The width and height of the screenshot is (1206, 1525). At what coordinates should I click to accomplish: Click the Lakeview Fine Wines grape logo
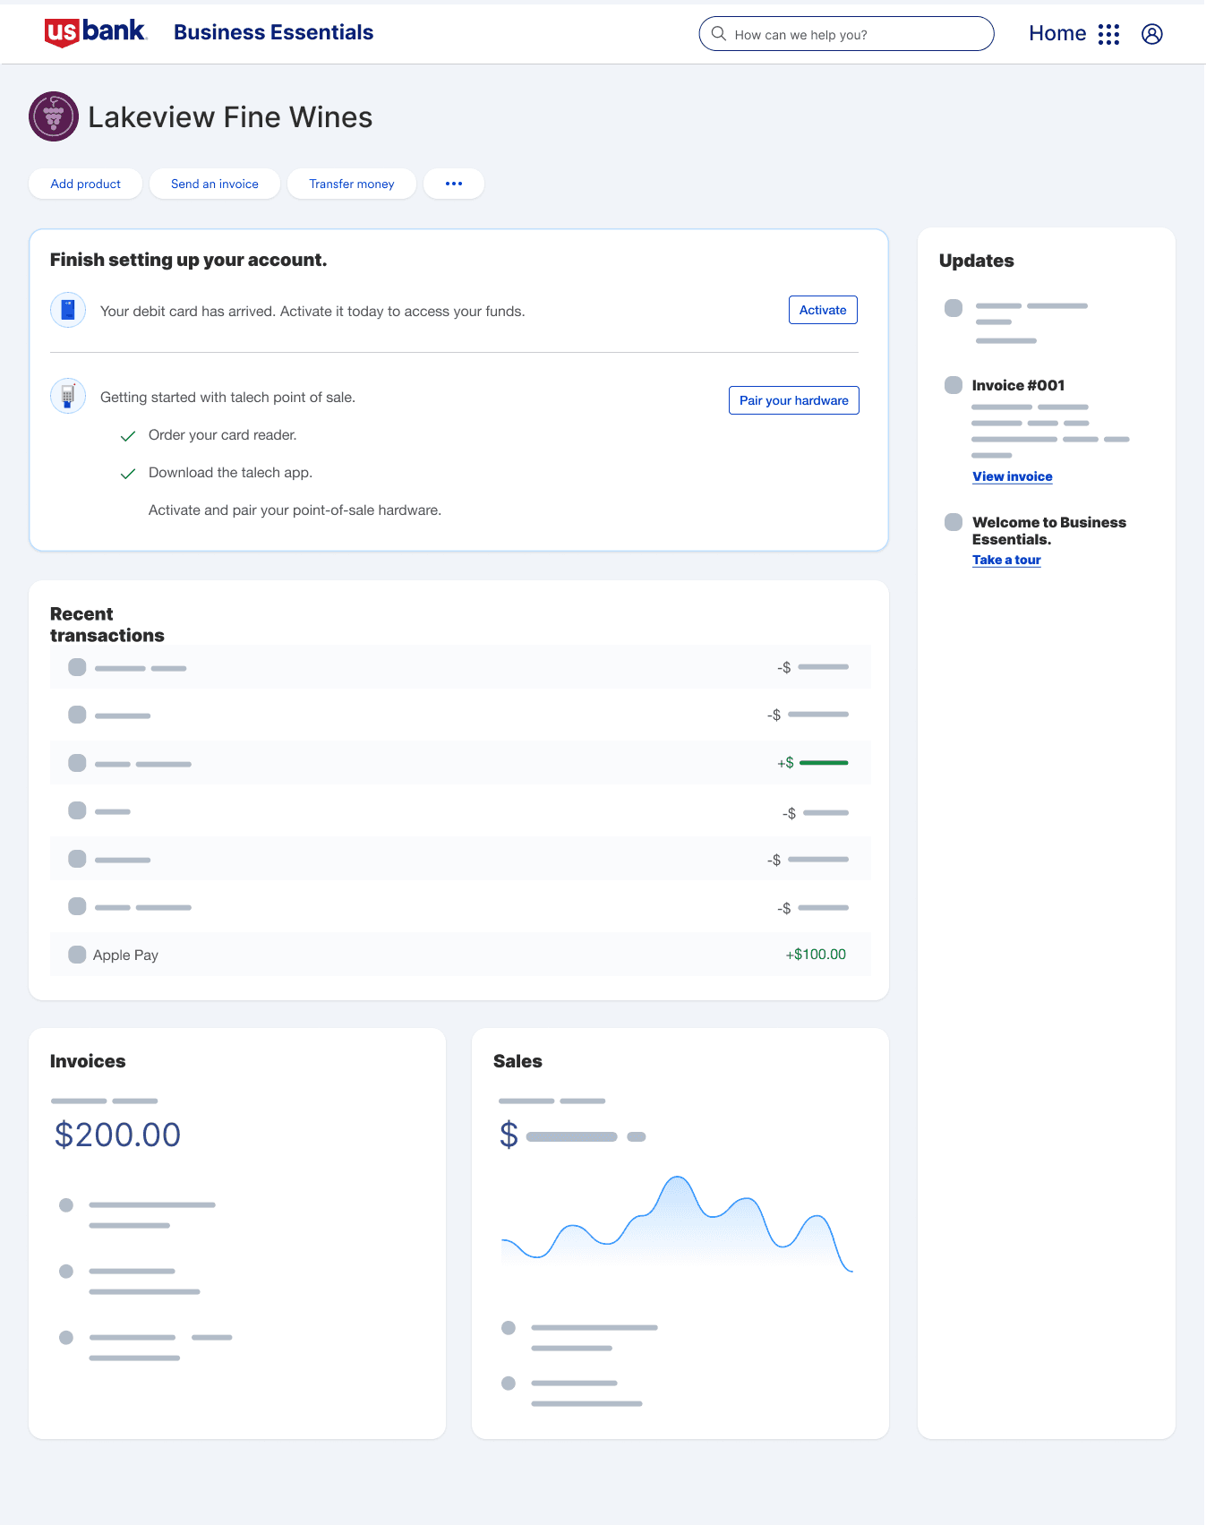[54, 116]
